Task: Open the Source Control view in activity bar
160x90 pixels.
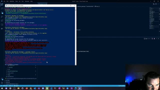Action: coord(2,12)
